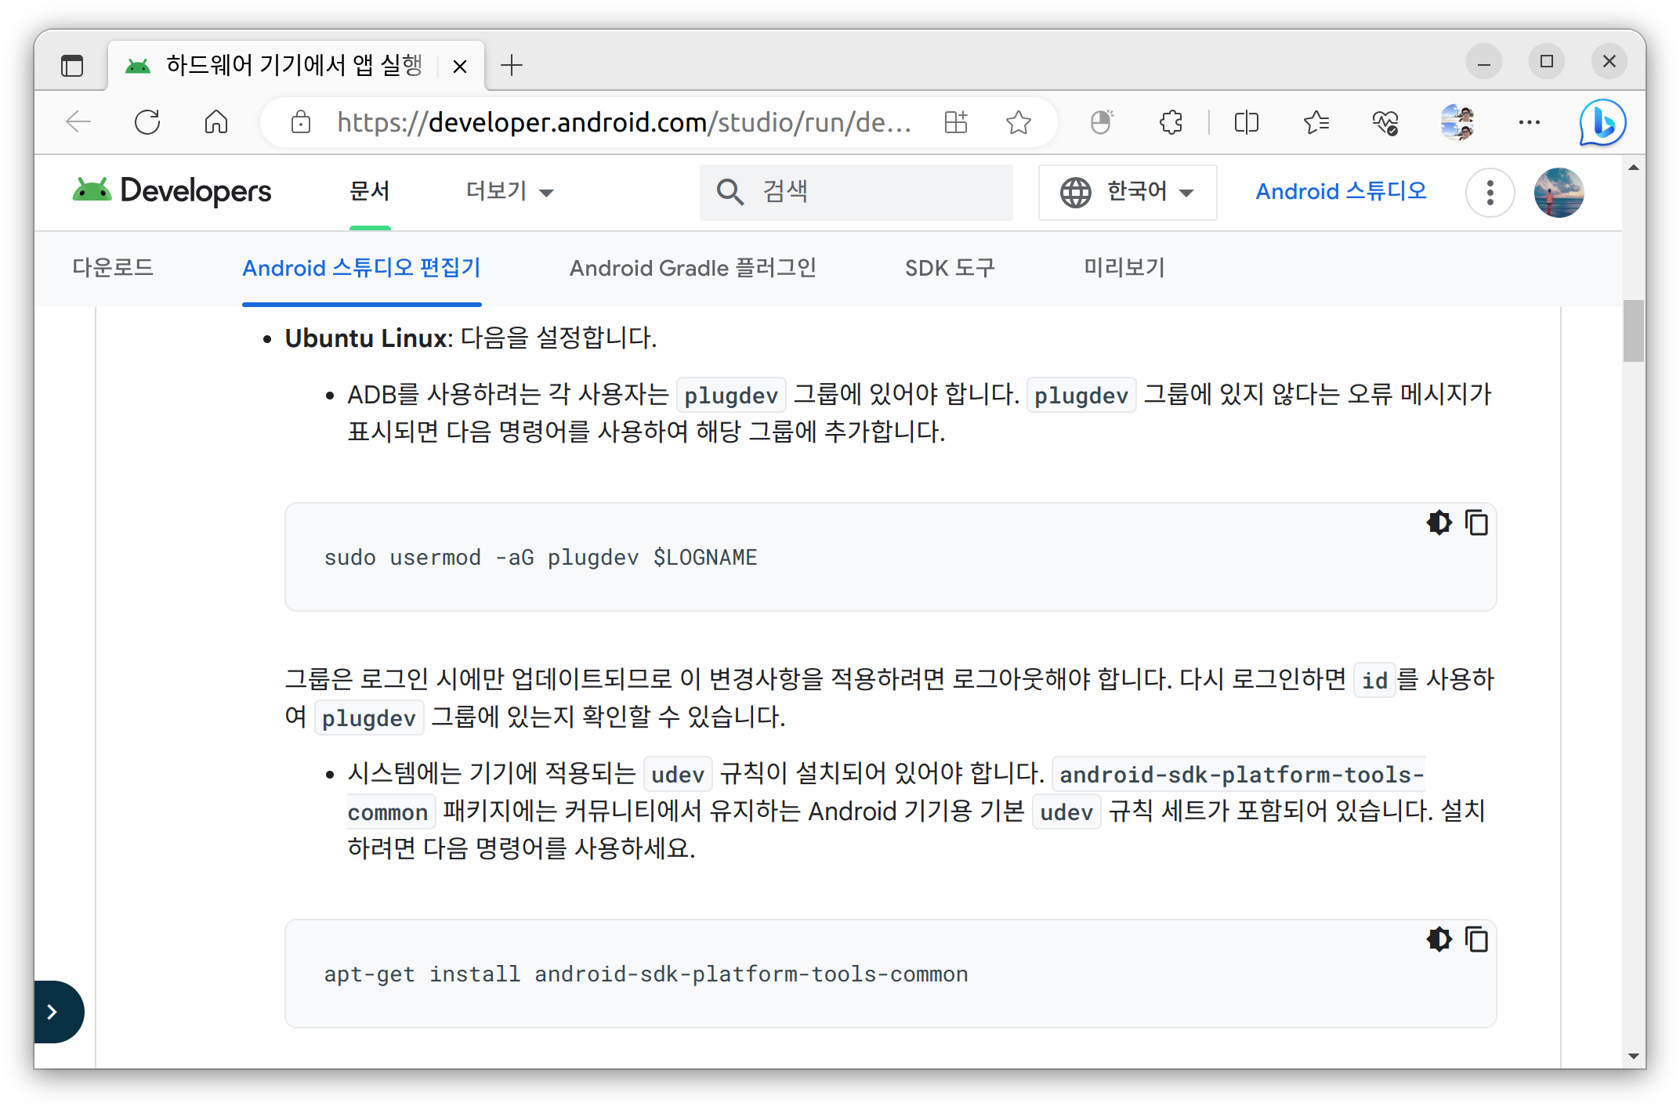
Task: Switch to SDK 도구 tab
Action: coord(950,268)
